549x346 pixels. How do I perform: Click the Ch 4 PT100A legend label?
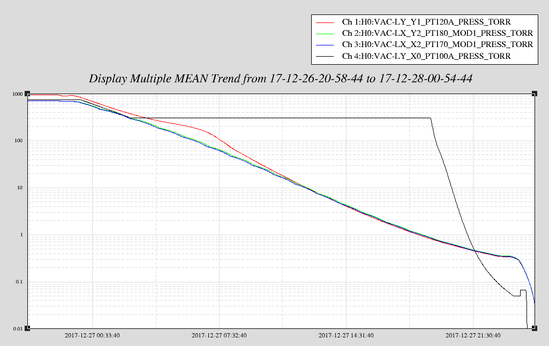[426, 56]
